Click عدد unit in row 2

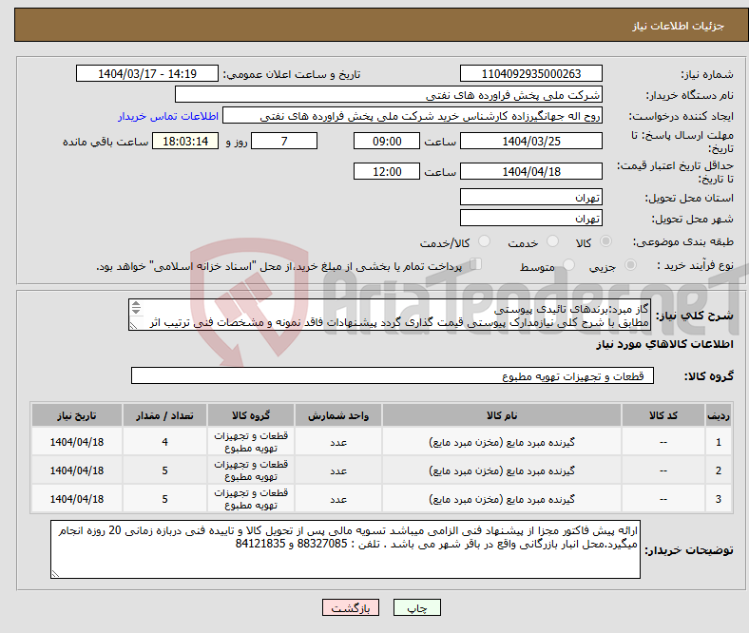click(338, 470)
